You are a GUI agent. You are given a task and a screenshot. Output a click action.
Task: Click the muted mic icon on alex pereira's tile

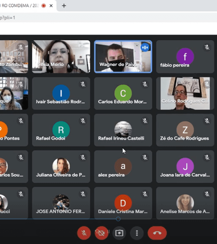[x=145, y=157]
